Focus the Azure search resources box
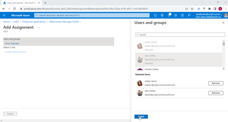The height and width of the screenshot is (122, 228). (x=92, y=15)
